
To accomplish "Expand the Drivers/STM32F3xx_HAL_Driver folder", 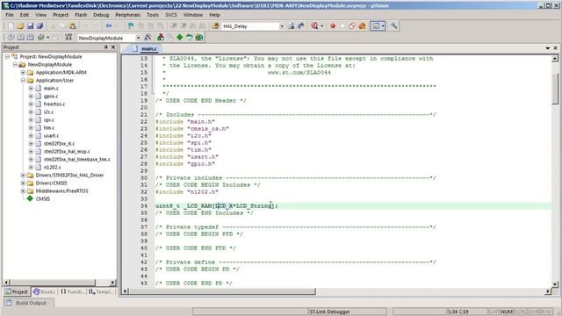I will (x=23, y=176).
